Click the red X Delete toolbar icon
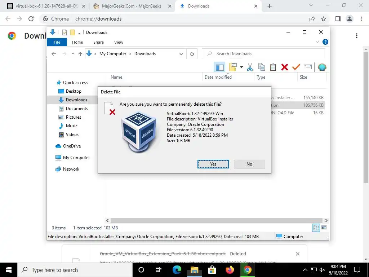 click(x=285, y=67)
